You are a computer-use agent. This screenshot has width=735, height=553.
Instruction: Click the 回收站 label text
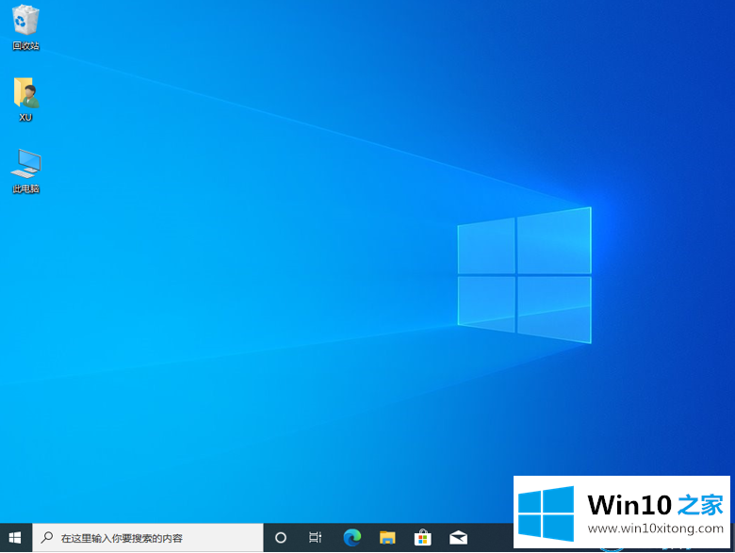click(25, 46)
